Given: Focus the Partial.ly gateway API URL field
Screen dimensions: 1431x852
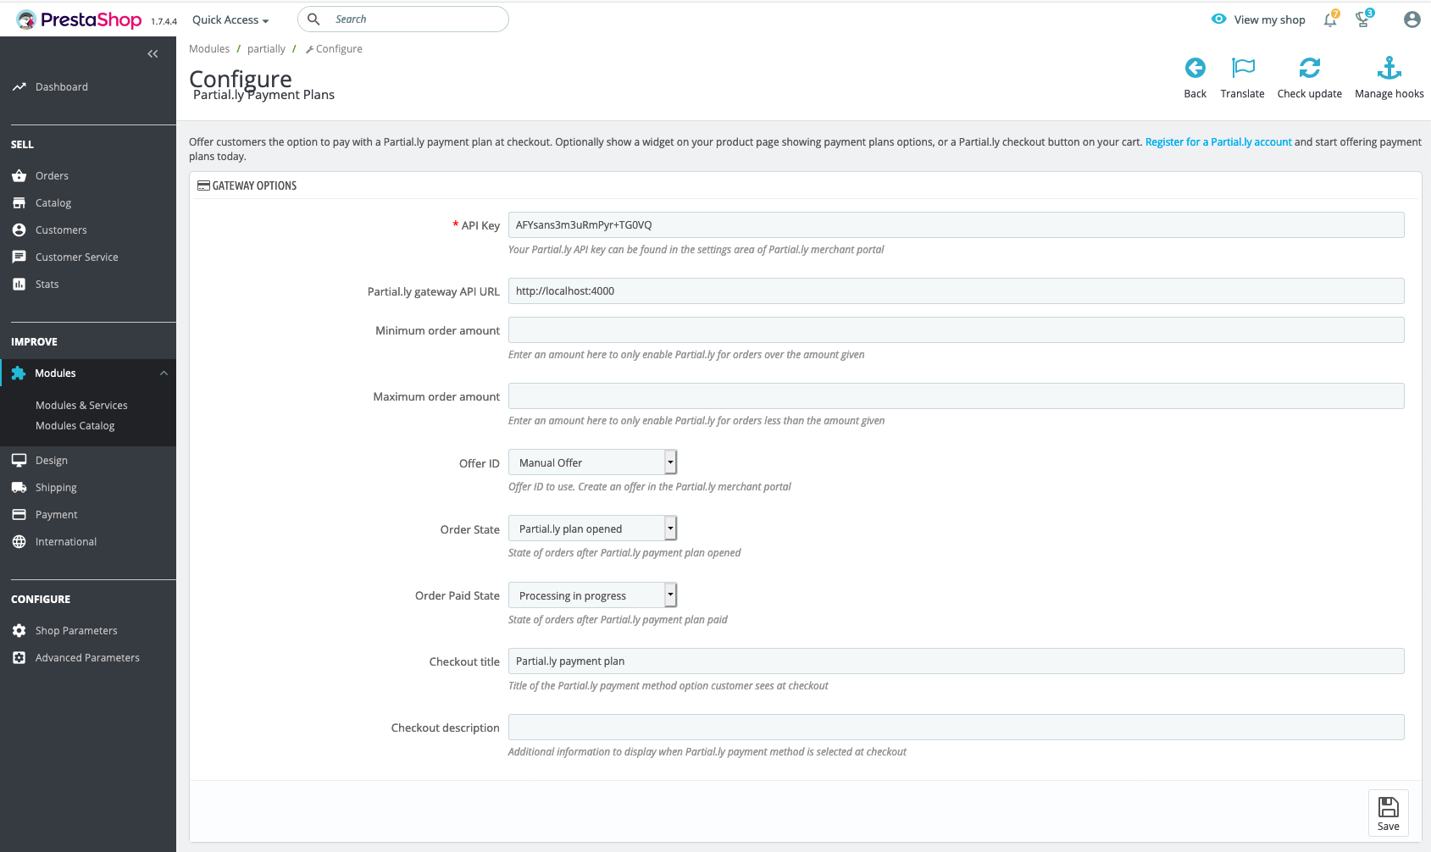Looking at the screenshot, I should click(956, 290).
